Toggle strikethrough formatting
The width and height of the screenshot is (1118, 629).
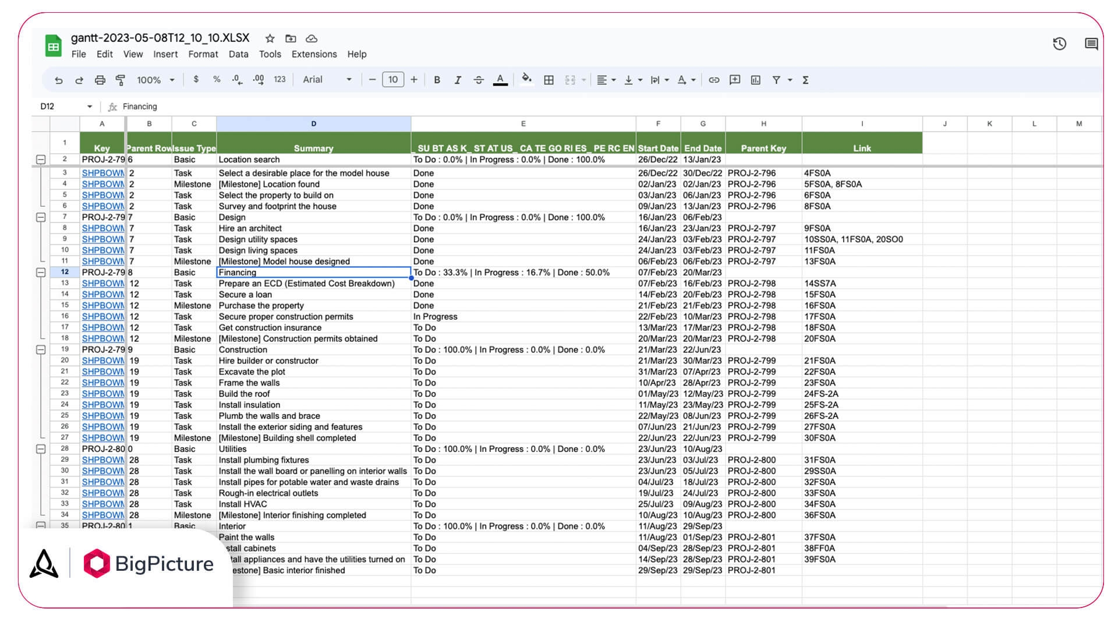pyautogui.click(x=478, y=80)
